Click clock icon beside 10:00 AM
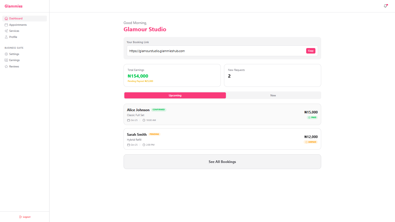This screenshot has height=222, width=395. click(144, 120)
